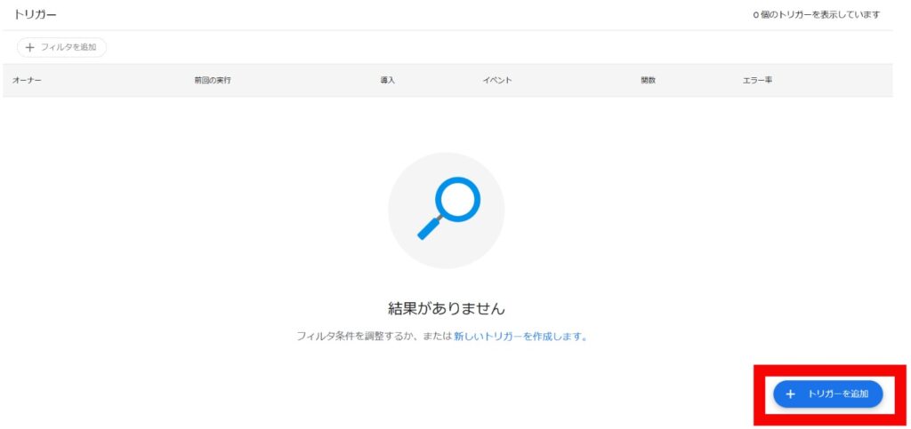Image resolution: width=911 pixels, height=429 pixels.
Task: Open the フィルタを追加 filter chip
Action: (61, 48)
